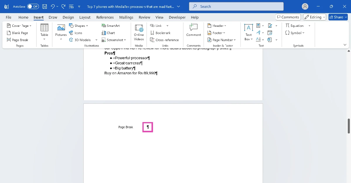Open the Mailings ribbon tab

point(126,17)
